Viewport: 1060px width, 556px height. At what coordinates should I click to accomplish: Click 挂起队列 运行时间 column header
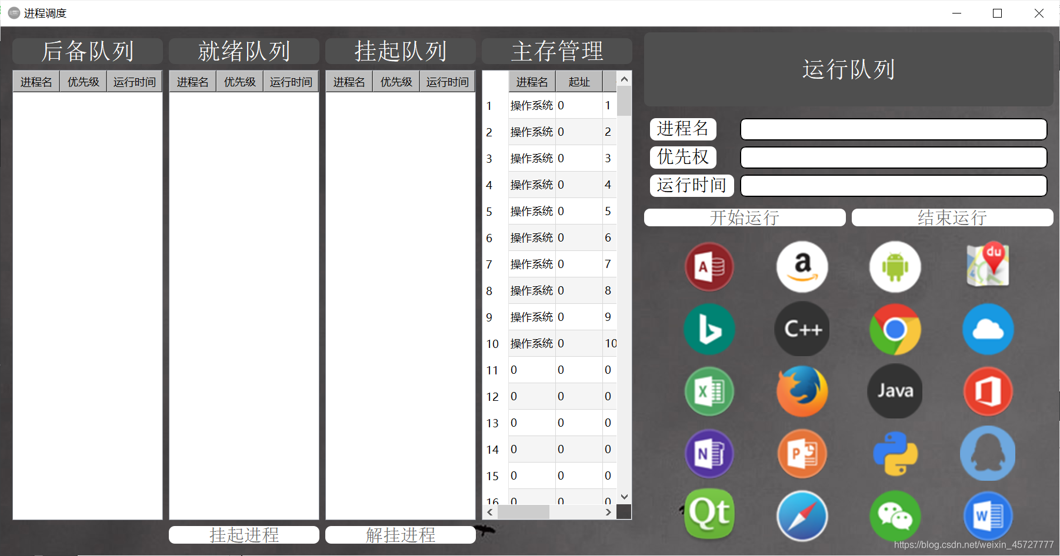(x=447, y=82)
